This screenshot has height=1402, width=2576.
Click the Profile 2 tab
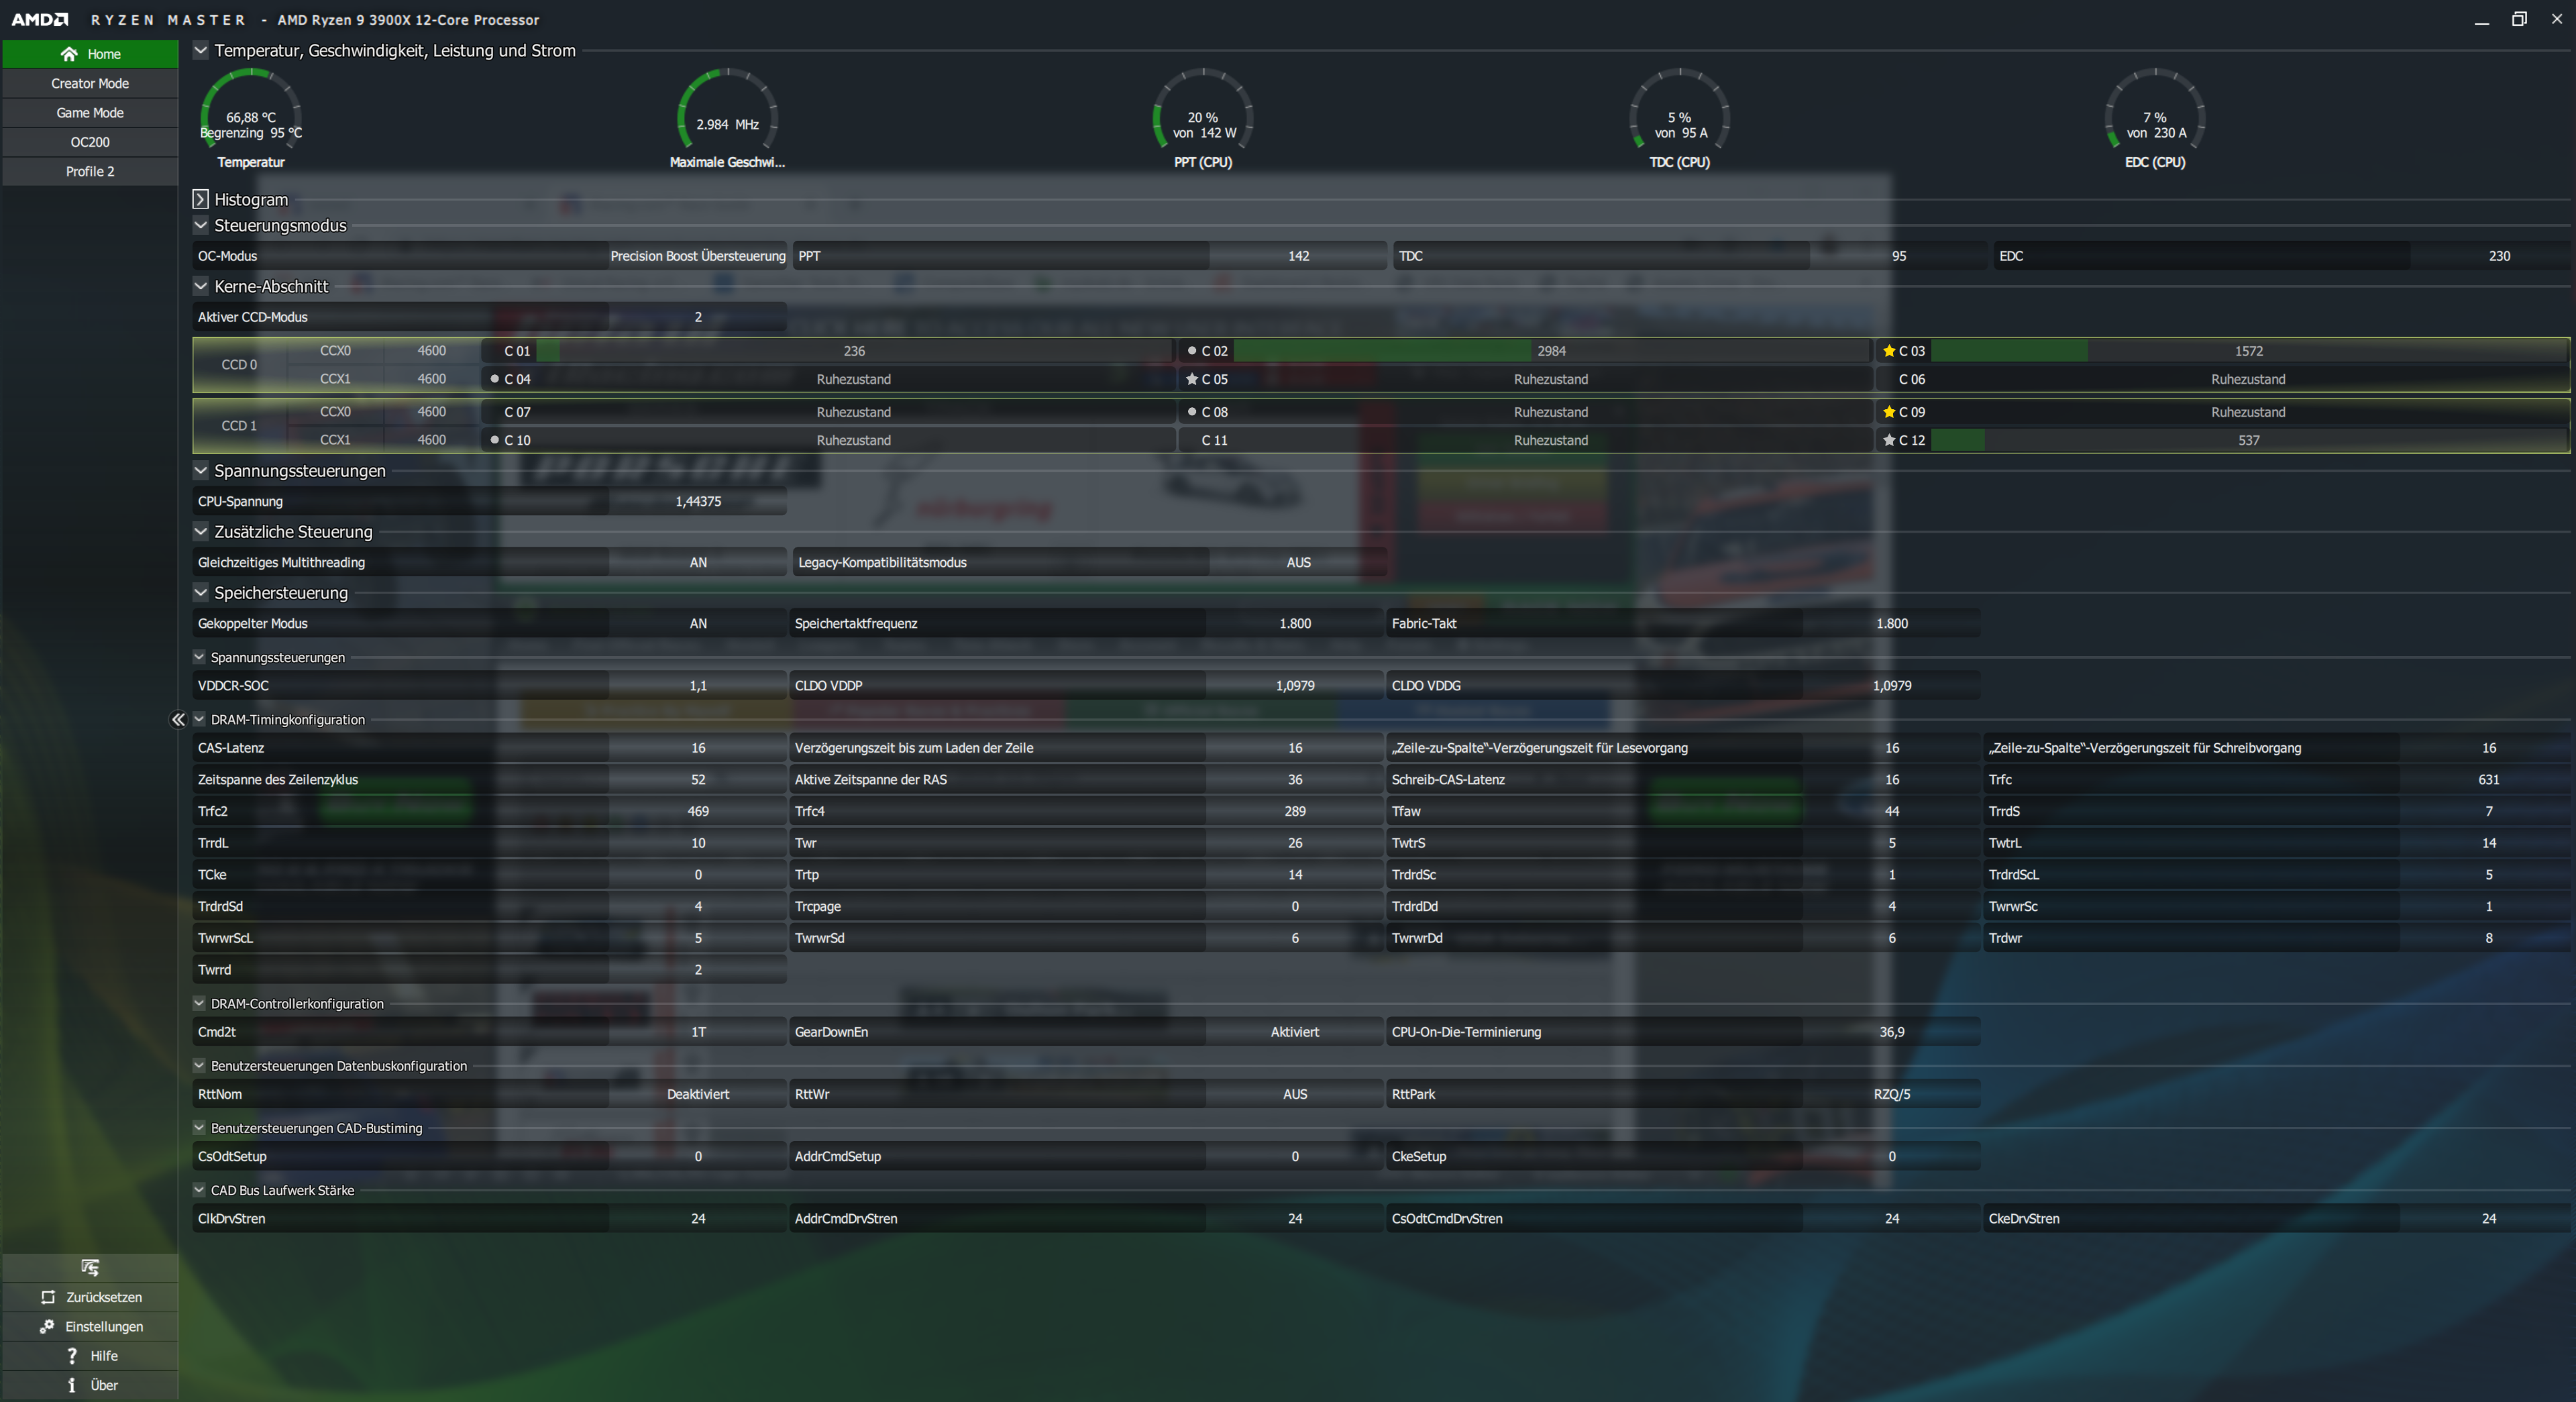[90, 171]
